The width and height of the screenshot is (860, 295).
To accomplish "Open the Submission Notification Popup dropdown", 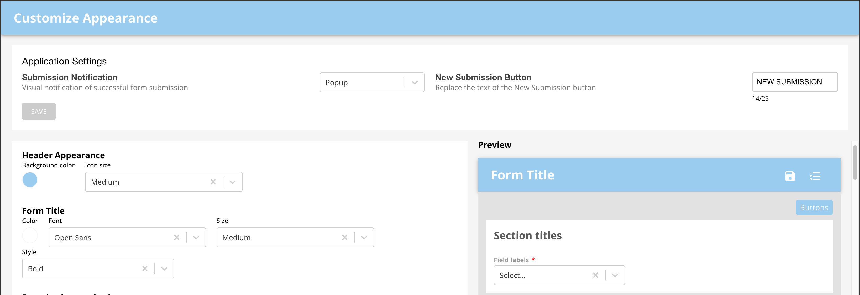I will [x=415, y=82].
